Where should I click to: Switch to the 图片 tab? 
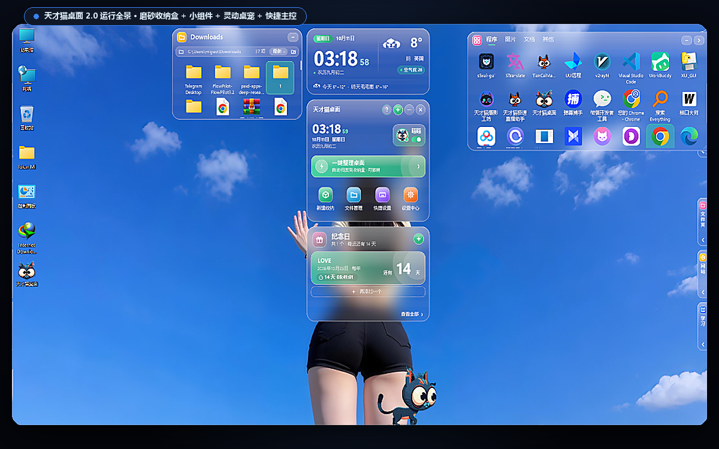tap(510, 40)
